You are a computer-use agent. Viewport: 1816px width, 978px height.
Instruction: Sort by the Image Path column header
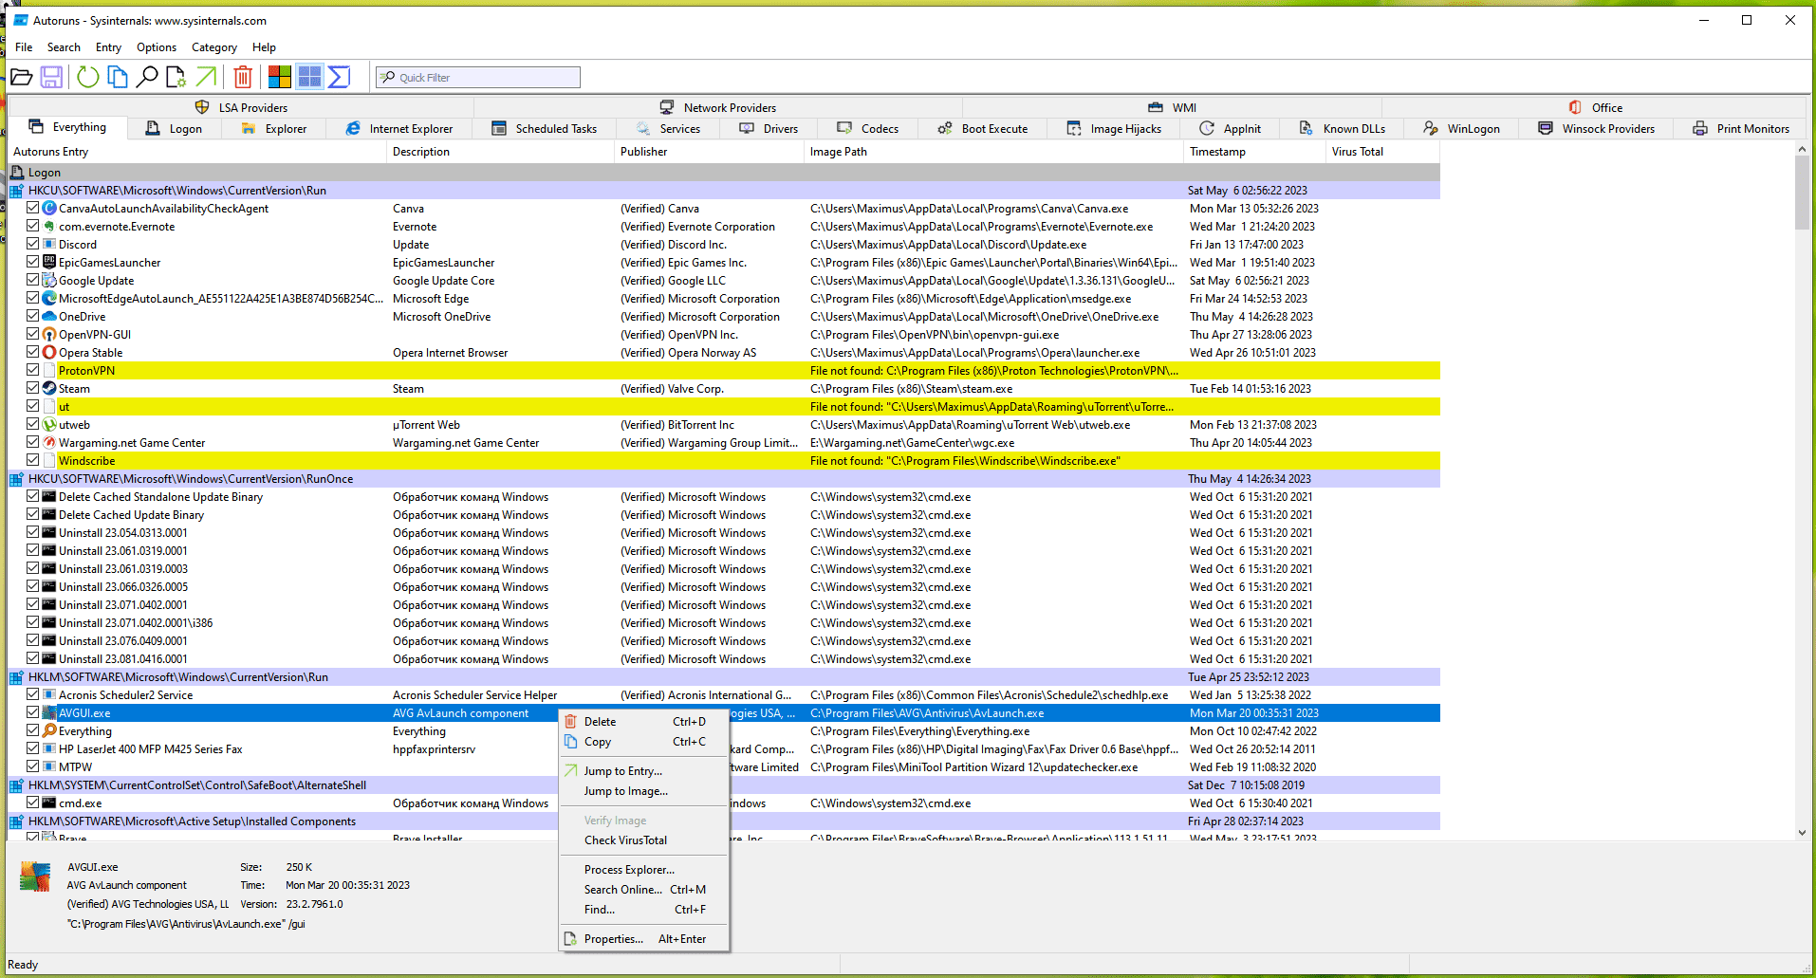coord(994,152)
